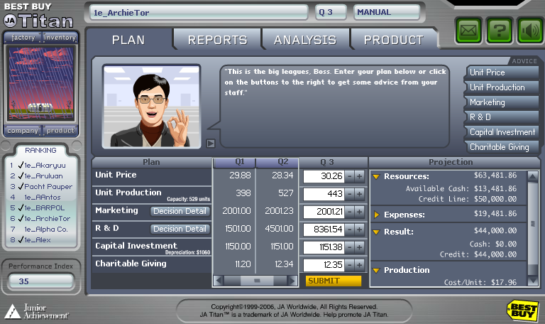Screen dimensions: 545x324
Task: Get Marketing advice
Action: coord(502,102)
